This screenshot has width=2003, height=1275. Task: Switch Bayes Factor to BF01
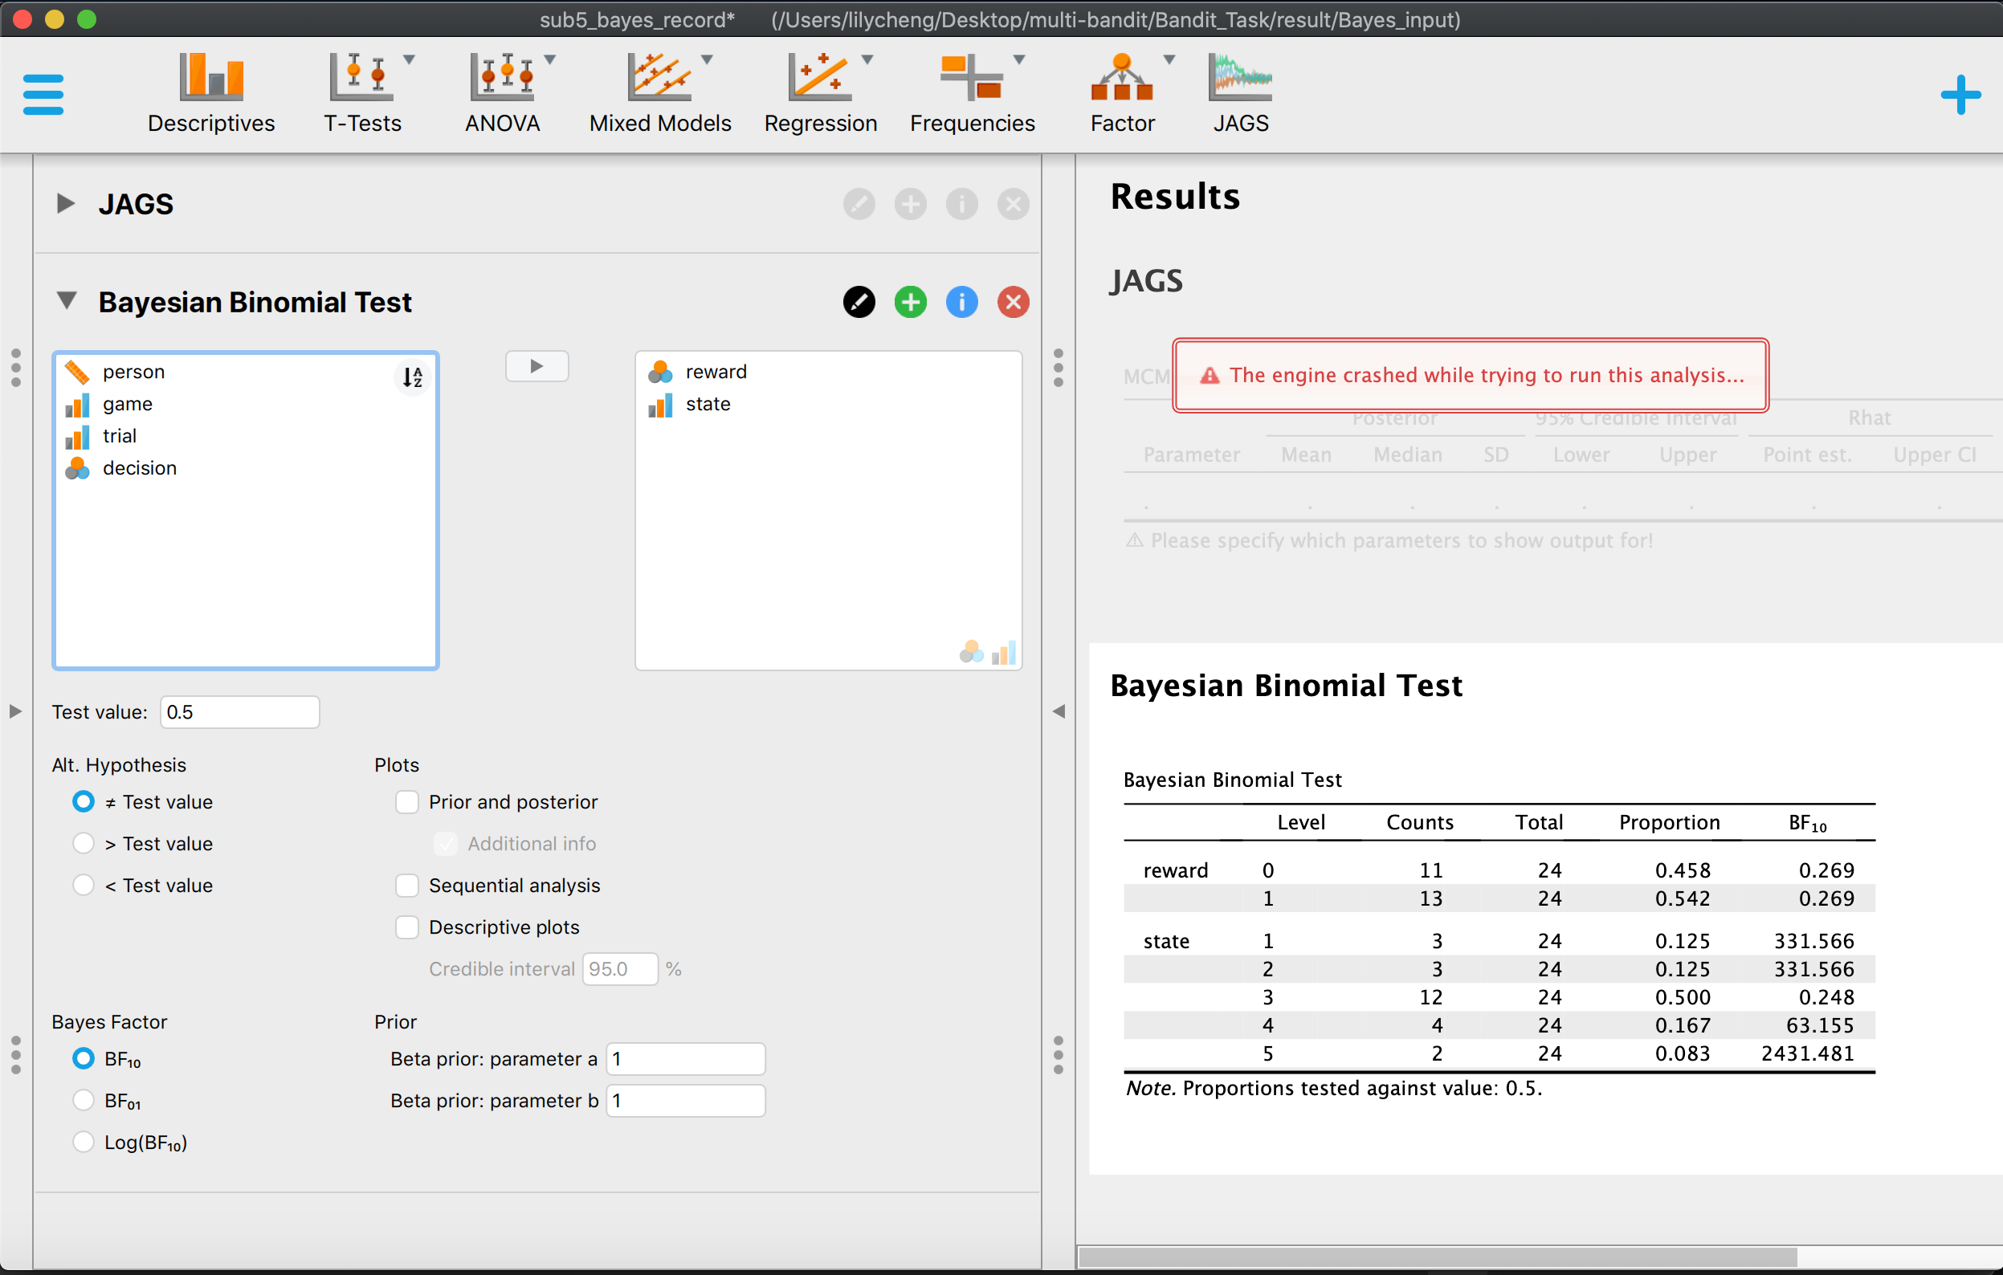[84, 1099]
